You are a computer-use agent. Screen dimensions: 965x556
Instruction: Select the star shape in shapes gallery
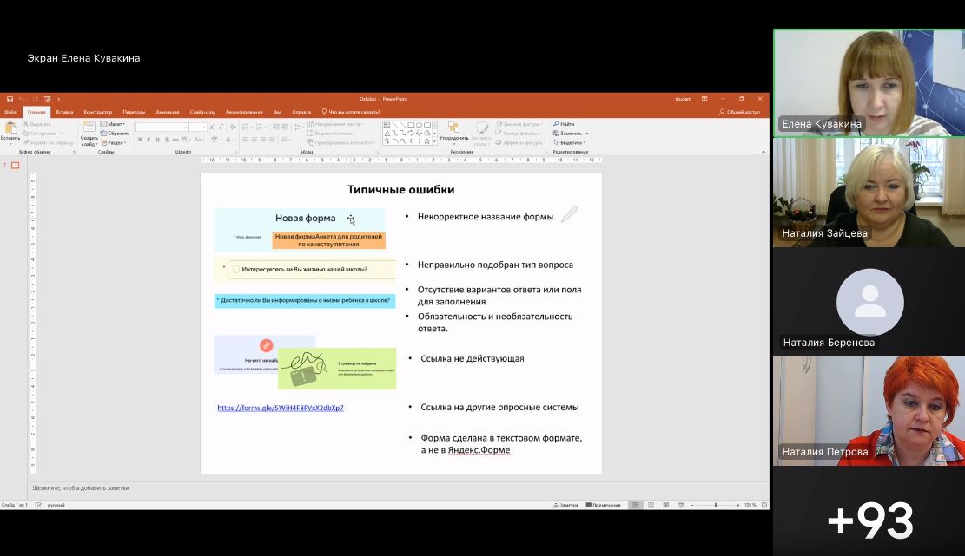[426, 141]
